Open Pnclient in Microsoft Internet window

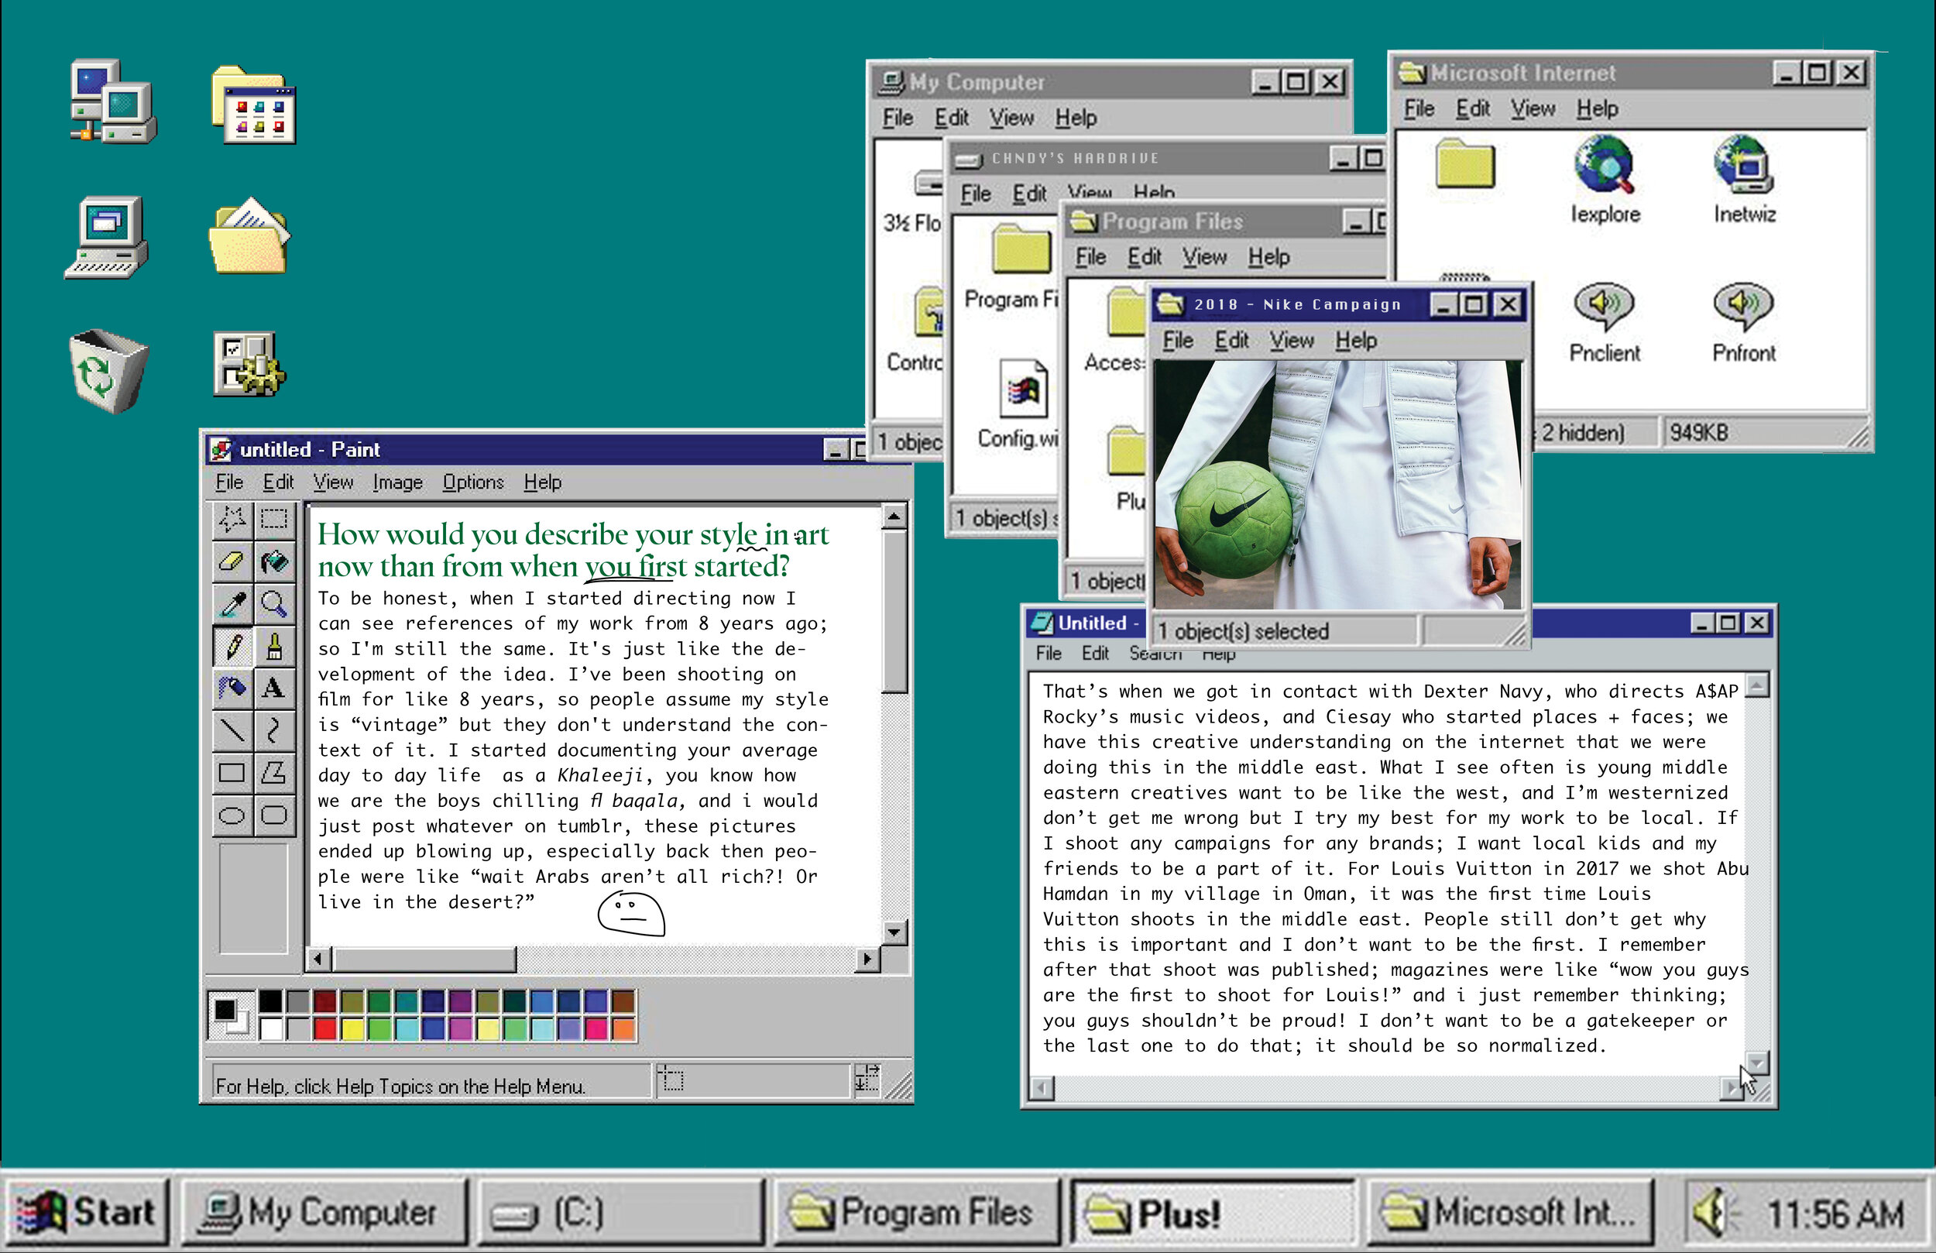pyautogui.click(x=1604, y=322)
